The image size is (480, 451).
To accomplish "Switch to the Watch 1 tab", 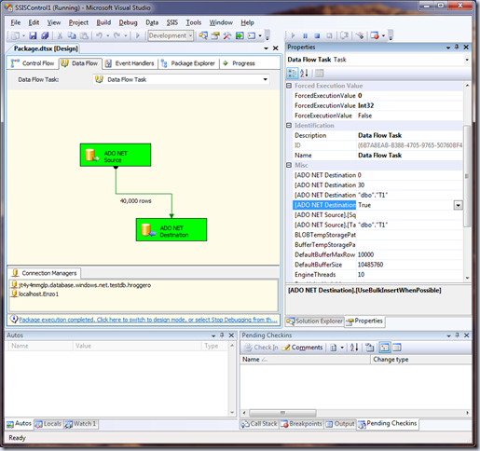I will 80,424.
